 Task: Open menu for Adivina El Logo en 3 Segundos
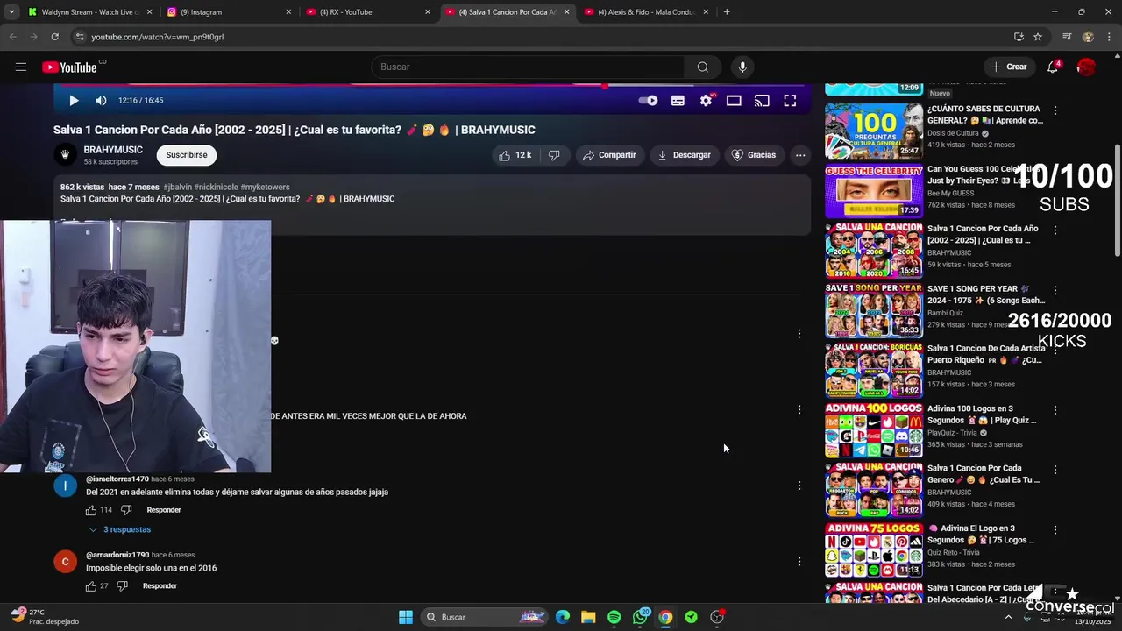[1055, 530]
